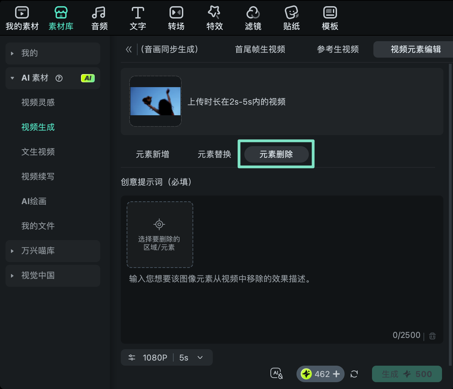The image size is (453, 389).
Task: Select the 文字 (Text) tool
Action: 138,17
